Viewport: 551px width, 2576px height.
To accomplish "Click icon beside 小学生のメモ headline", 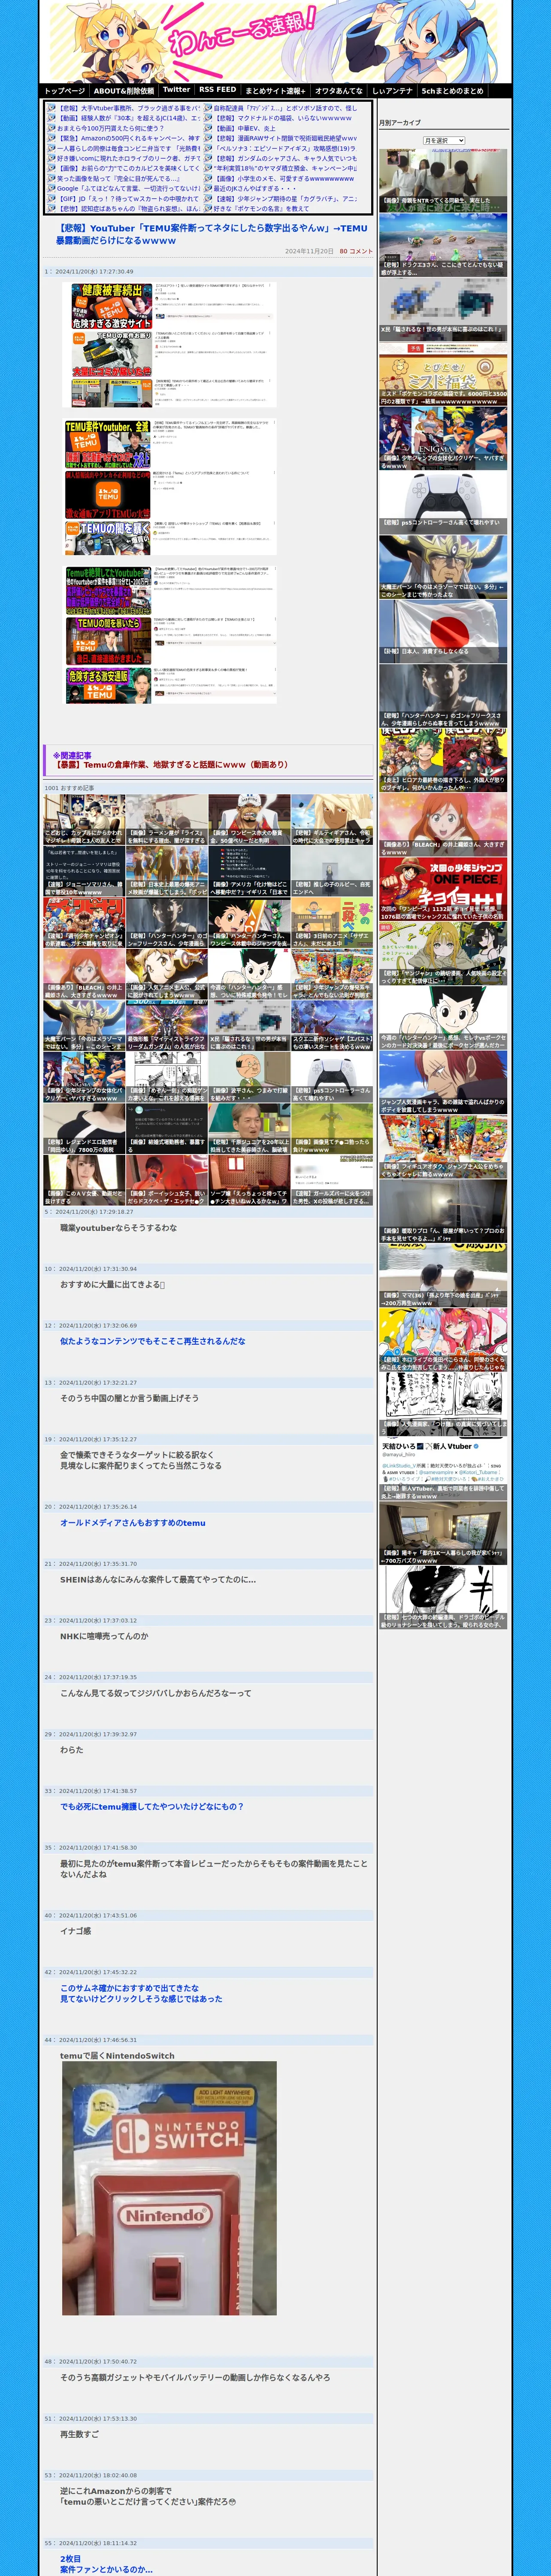I will point(208,178).
